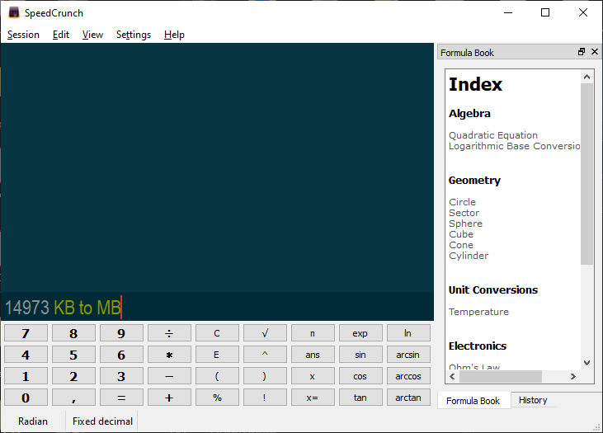Click the factorial ! key
603x433 pixels.
(265, 398)
